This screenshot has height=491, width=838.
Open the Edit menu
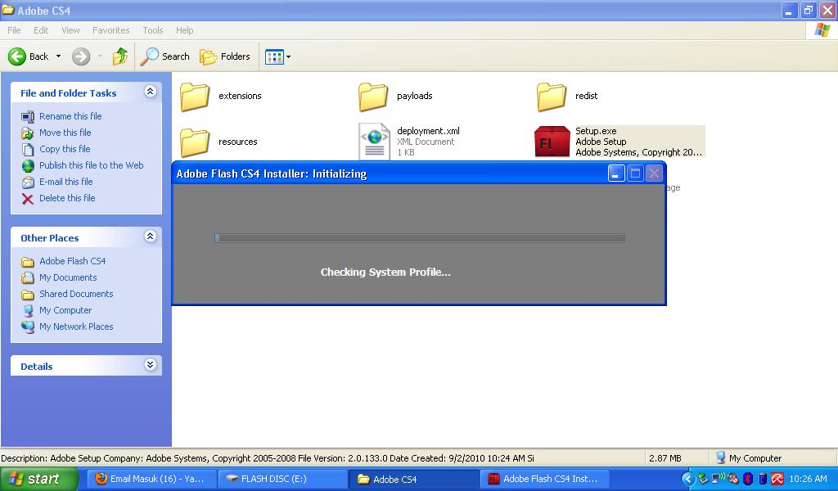(x=41, y=30)
